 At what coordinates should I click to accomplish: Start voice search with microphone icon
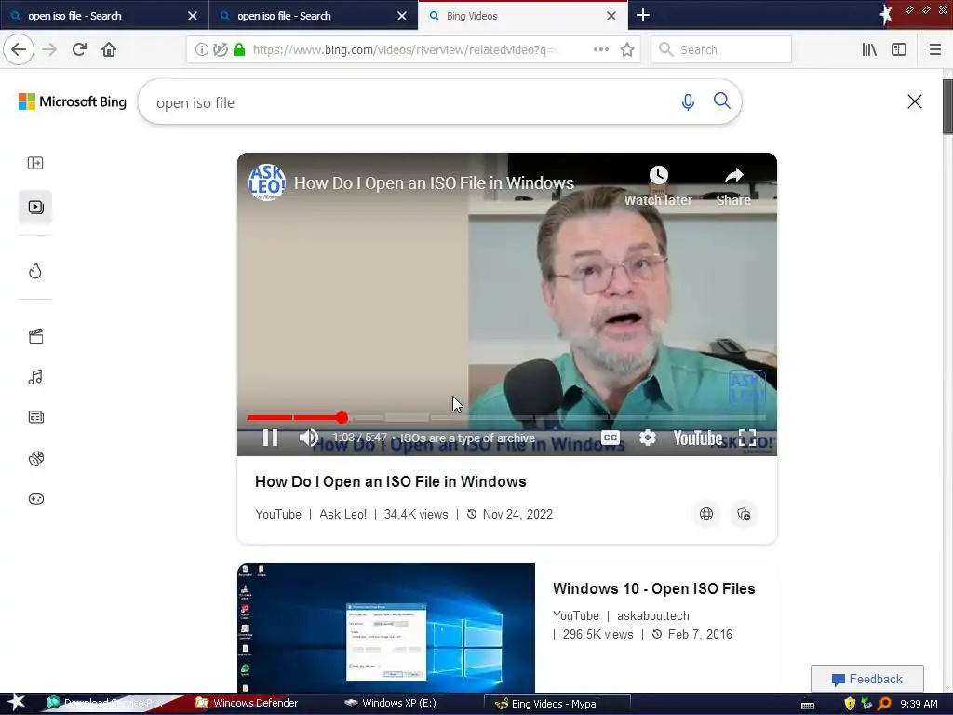(x=688, y=102)
